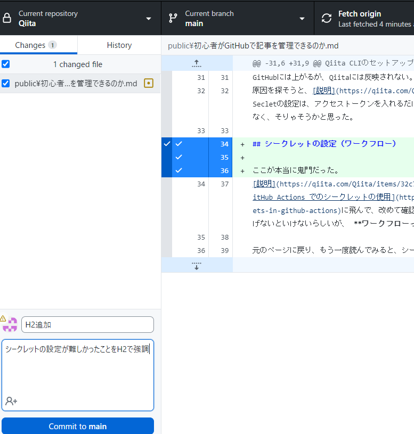Uncheck the public¥初心者 md file checkbox
Viewport: 414px width, 434px height.
(x=6, y=83)
